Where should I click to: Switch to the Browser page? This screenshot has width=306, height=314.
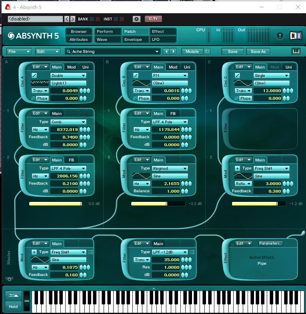78,31
